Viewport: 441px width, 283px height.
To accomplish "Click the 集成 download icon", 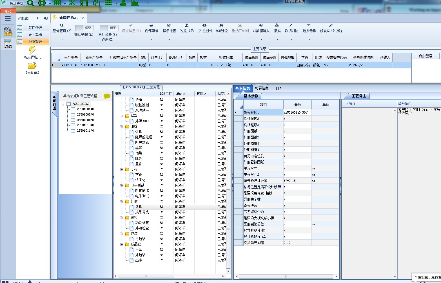I will (277, 25).
